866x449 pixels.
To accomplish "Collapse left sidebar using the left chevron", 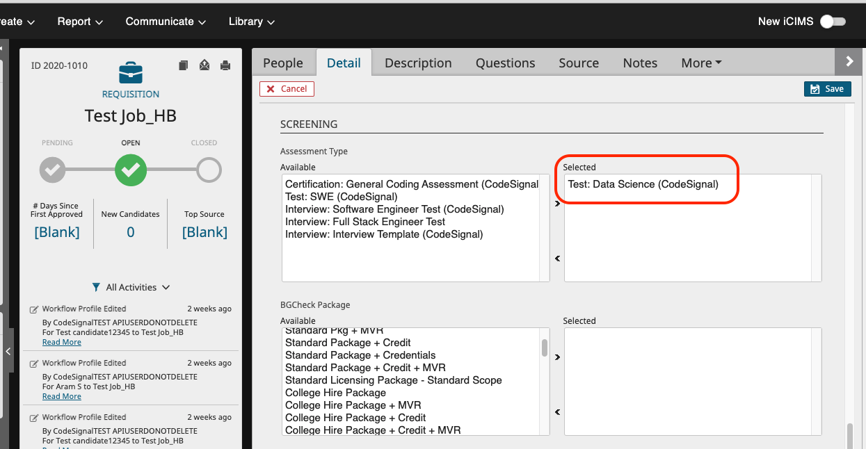I will pos(8,352).
